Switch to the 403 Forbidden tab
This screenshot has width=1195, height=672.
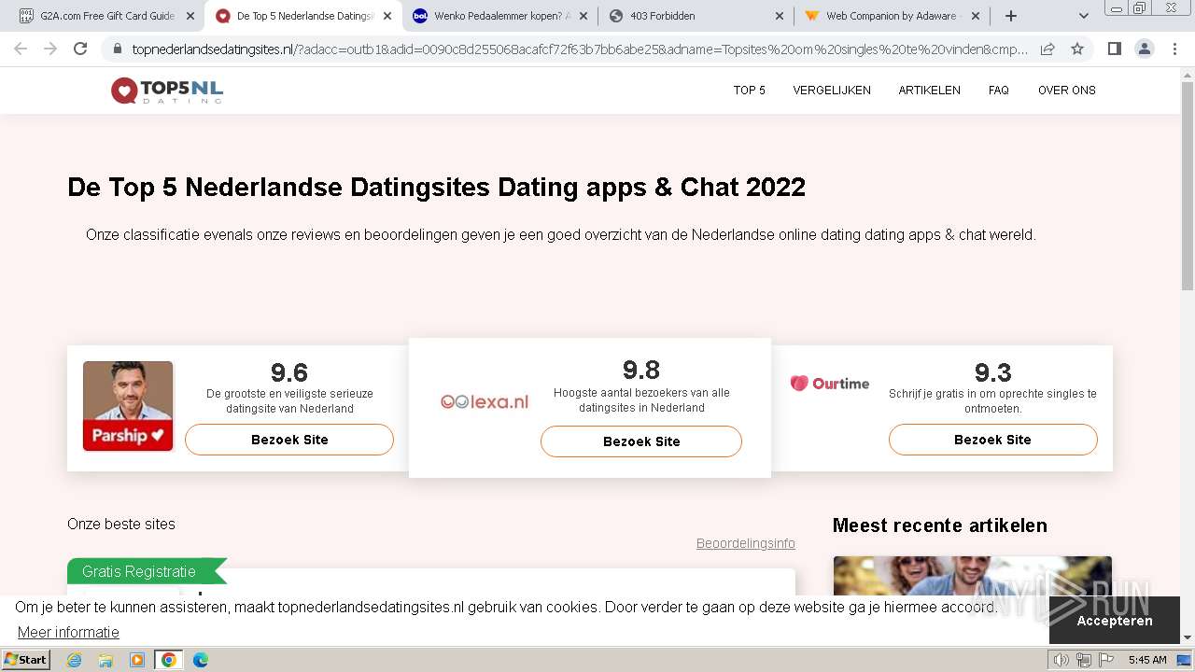pos(696,16)
